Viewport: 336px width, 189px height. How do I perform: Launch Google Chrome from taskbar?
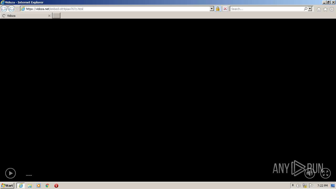pos(48,186)
